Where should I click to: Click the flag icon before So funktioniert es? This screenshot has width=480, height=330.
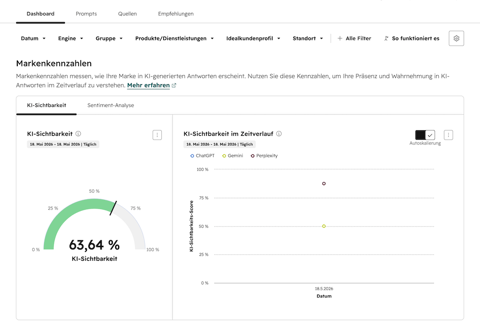pyautogui.click(x=386, y=38)
